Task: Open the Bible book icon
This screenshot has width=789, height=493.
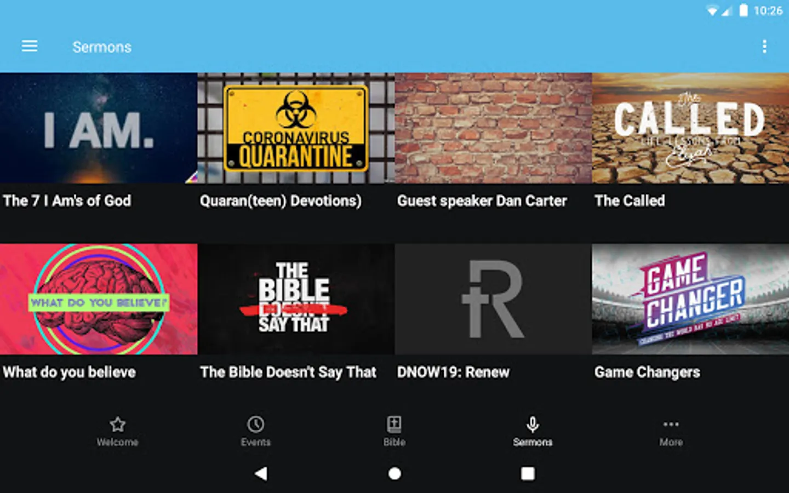Action: pyautogui.click(x=394, y=424)
